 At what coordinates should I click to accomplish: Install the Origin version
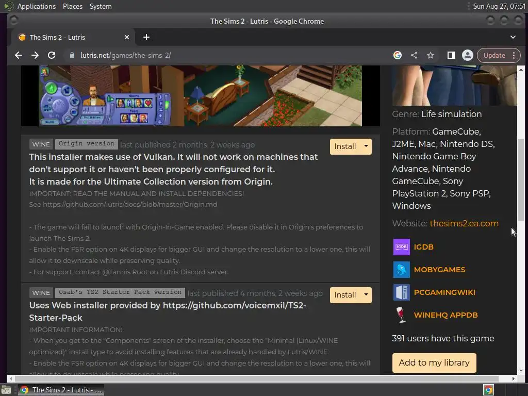click(345, 146)
